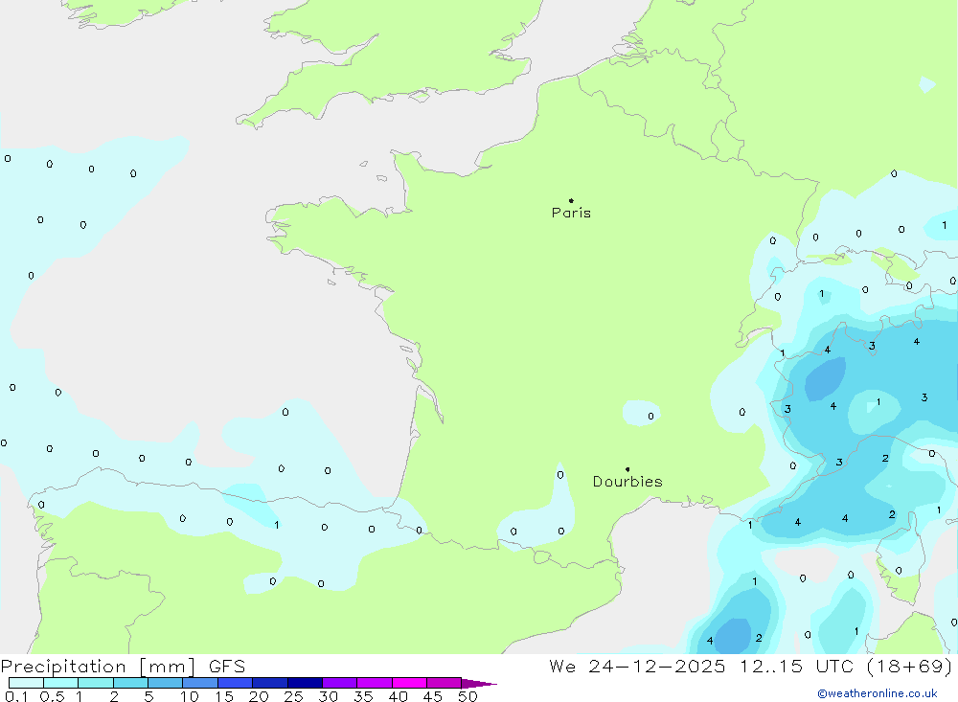The image size is (958, 702).
Task: Click the 'Precipitation [mm]' title text
Action: tap(98, 667)
